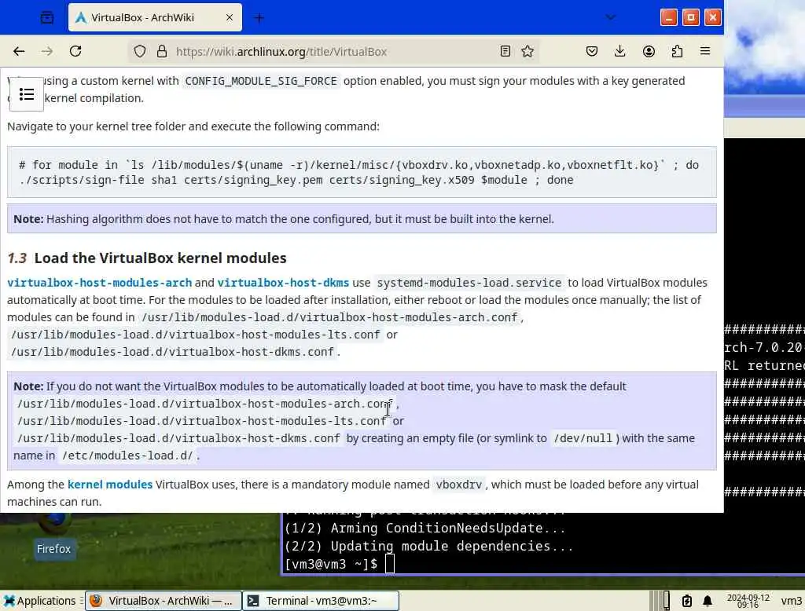Open the power manager battery tray icon

pyautogui.click(x=686, y=601)
